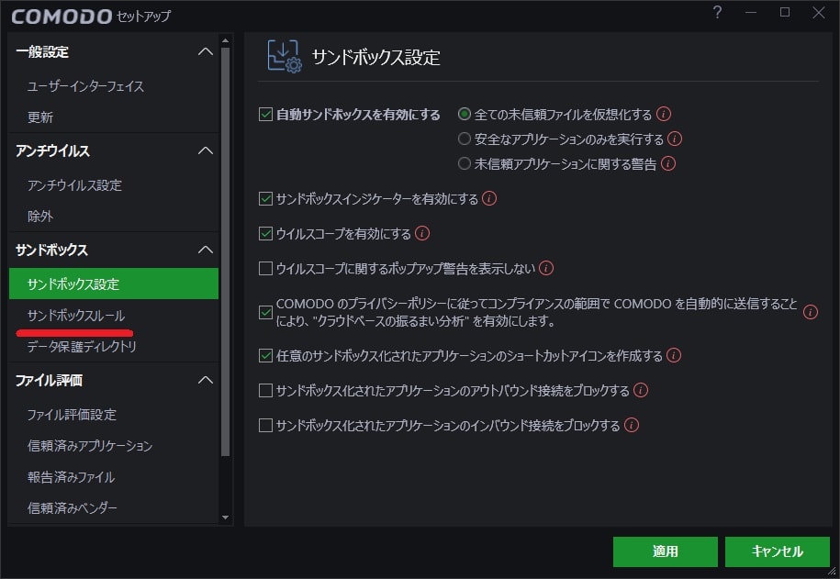Enable インバウンド接続をブロックする checkbox

265,425
